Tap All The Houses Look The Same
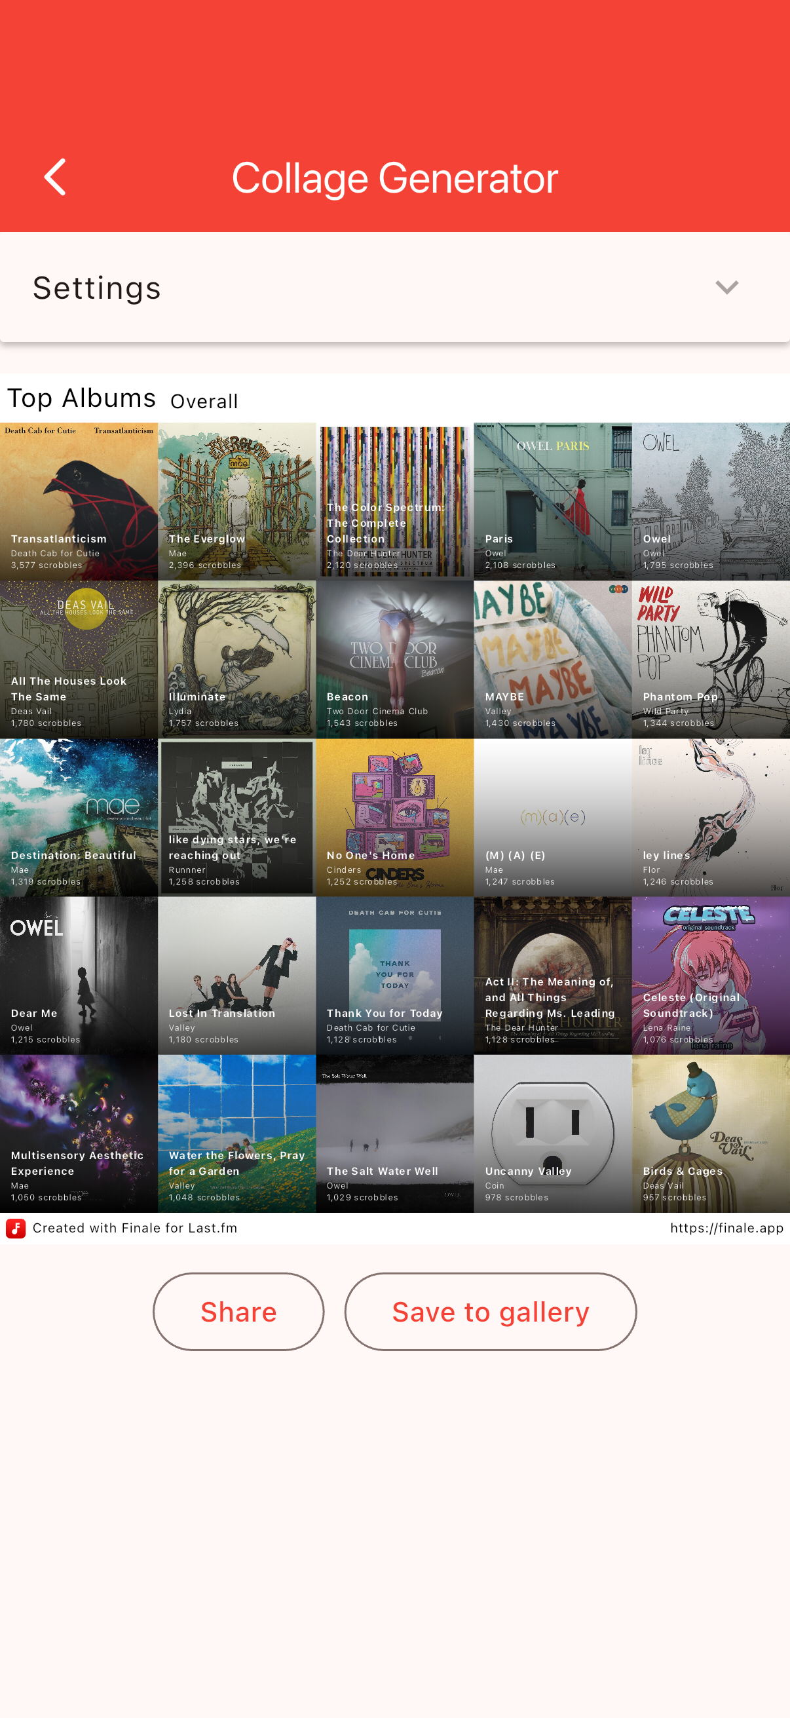 (x=79, y=659)
